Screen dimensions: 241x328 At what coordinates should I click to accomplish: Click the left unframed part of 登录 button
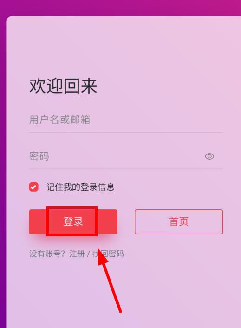38,222
